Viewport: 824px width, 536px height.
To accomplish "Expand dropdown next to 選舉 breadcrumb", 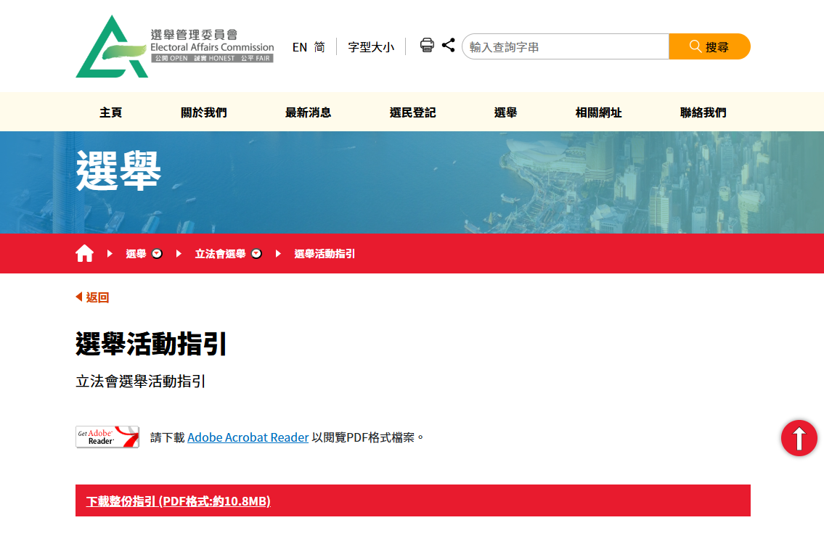I will click(157, 254).
